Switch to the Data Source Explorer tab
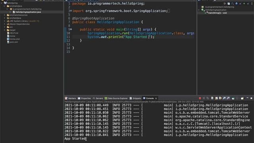This screenshot has height=143, width=254. click(x=116, y=99)
